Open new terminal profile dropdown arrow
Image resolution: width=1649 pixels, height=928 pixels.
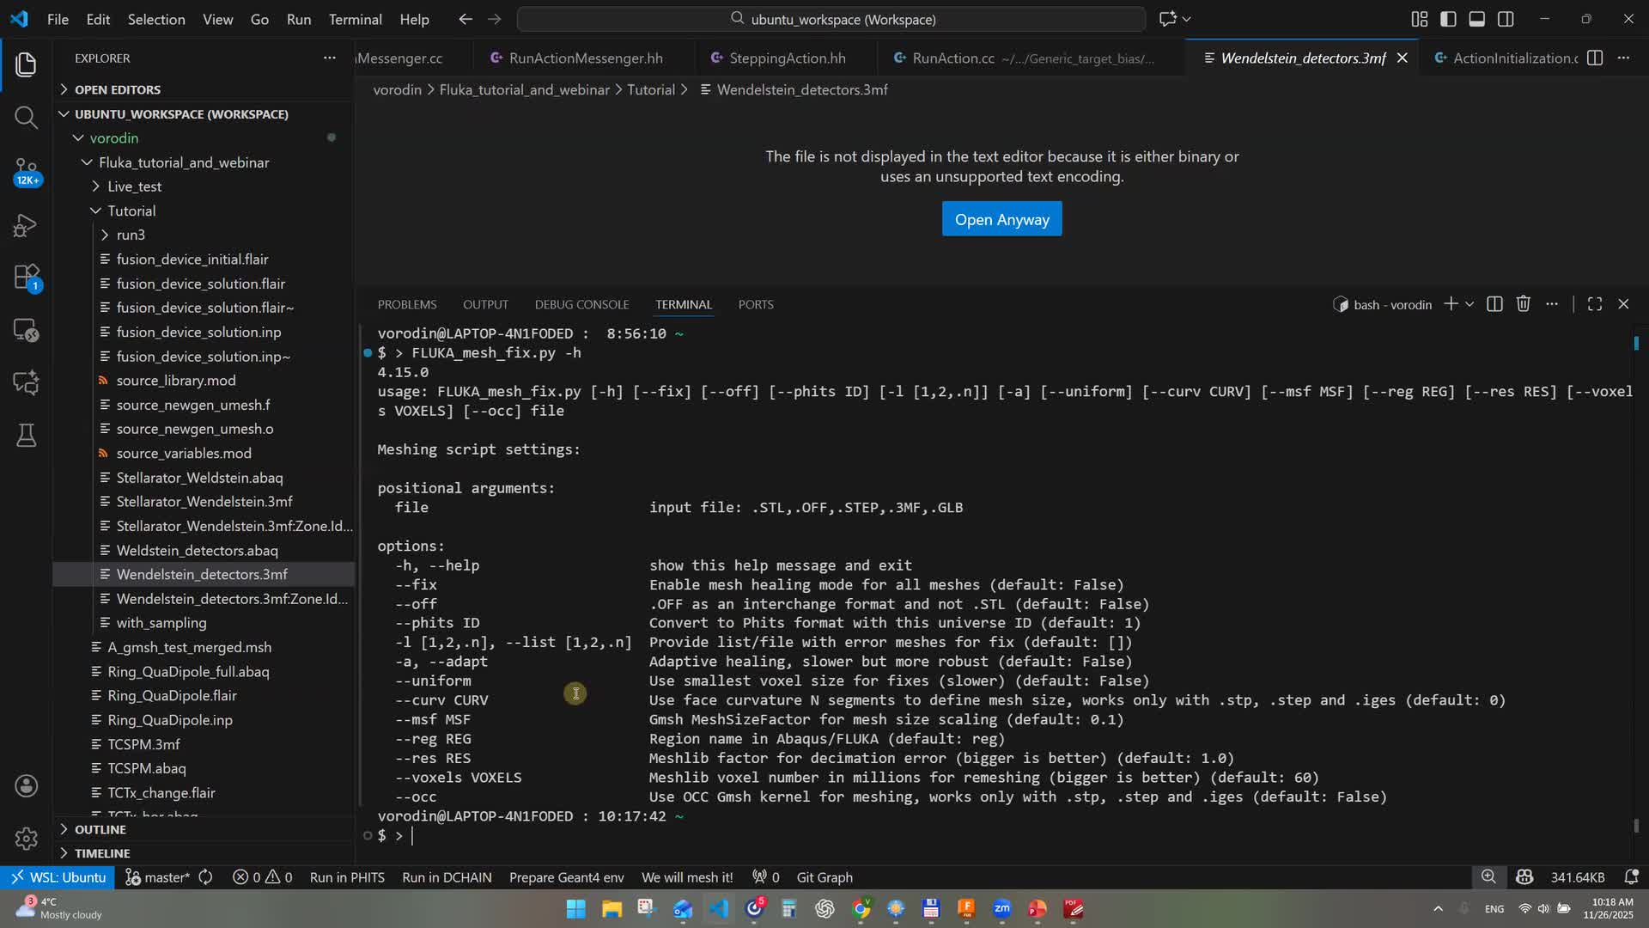(1469, 304)
